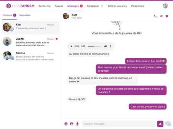Viewport: 173px width, 129px height.
Task: Open the shield report icon
Action: tap(167, 16)
